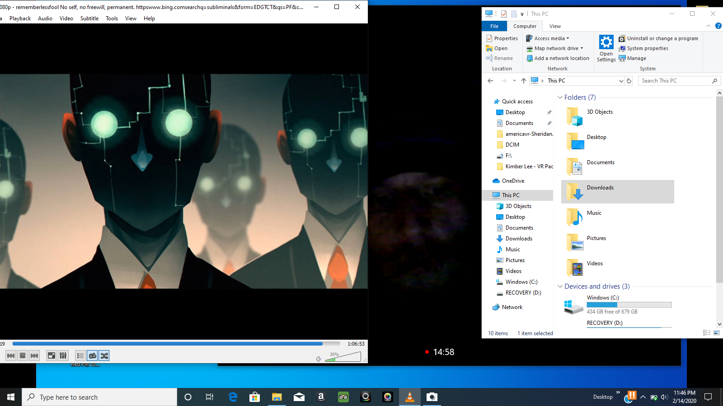Screen dimensions: 723x406
Task: Mute the VLC speaker icon
Action: coord(319,359)
